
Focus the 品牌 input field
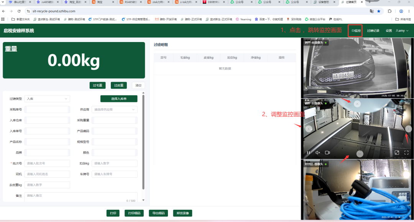(47, 152)
